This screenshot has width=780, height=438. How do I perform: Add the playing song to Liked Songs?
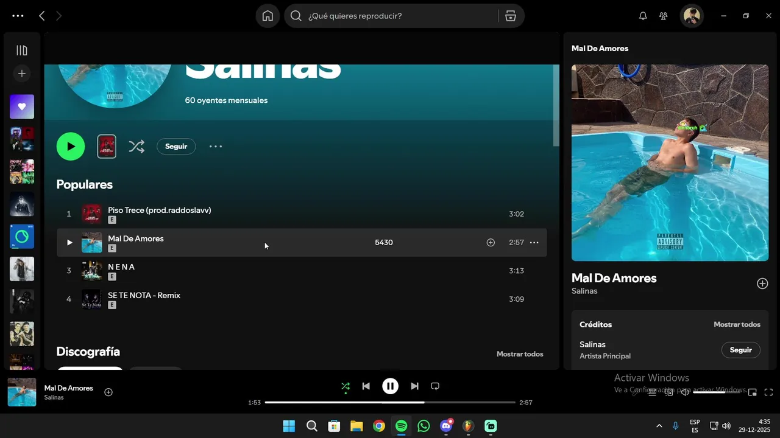[108, 392]
